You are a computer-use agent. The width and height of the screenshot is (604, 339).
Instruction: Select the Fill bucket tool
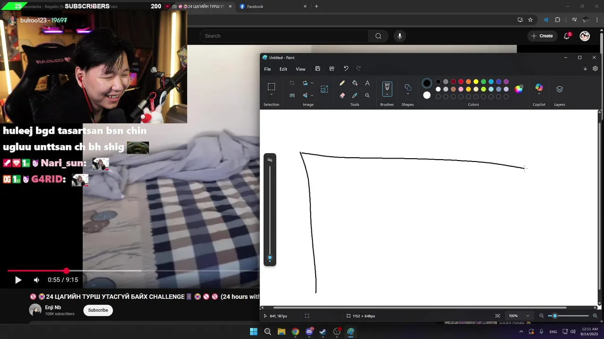click(355, 83)
